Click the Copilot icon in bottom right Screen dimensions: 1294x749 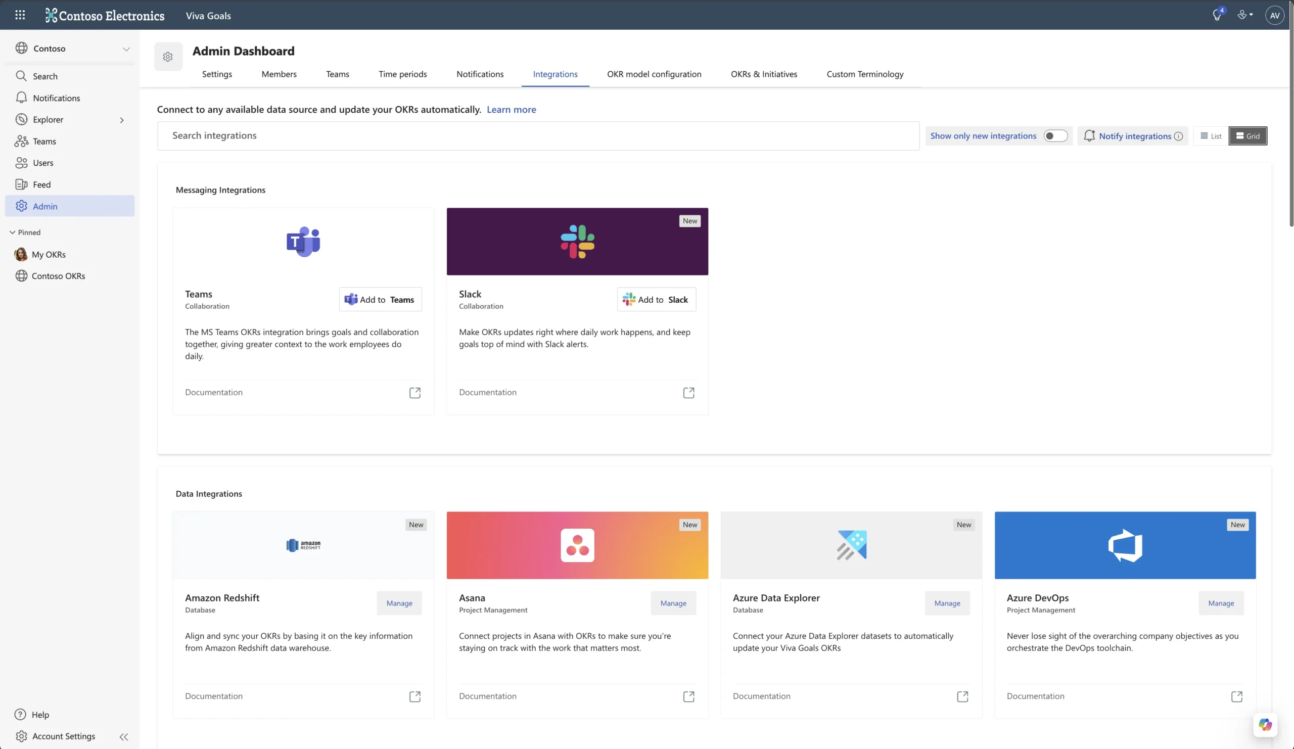[x=1265, y=725]
